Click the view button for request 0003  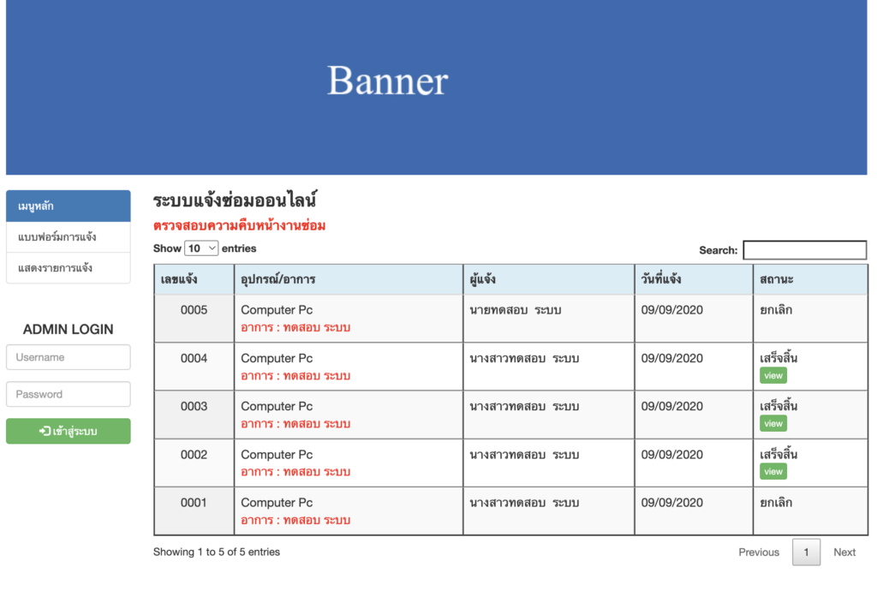tap(773, 422)
